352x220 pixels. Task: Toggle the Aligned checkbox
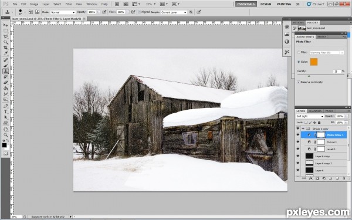140,12
